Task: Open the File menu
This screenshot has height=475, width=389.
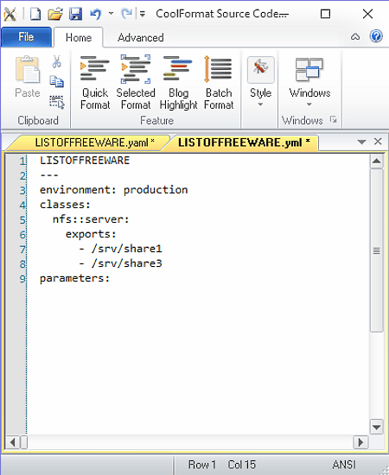Action: pos(26,37)
